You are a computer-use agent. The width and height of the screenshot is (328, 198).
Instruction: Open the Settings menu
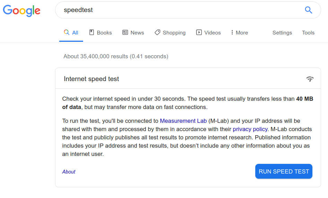point(282,33)
